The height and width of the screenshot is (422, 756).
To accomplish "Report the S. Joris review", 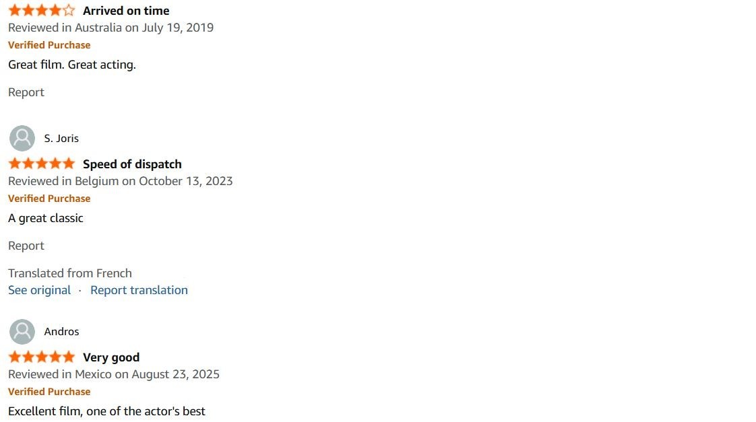I will tap(26, 246).
